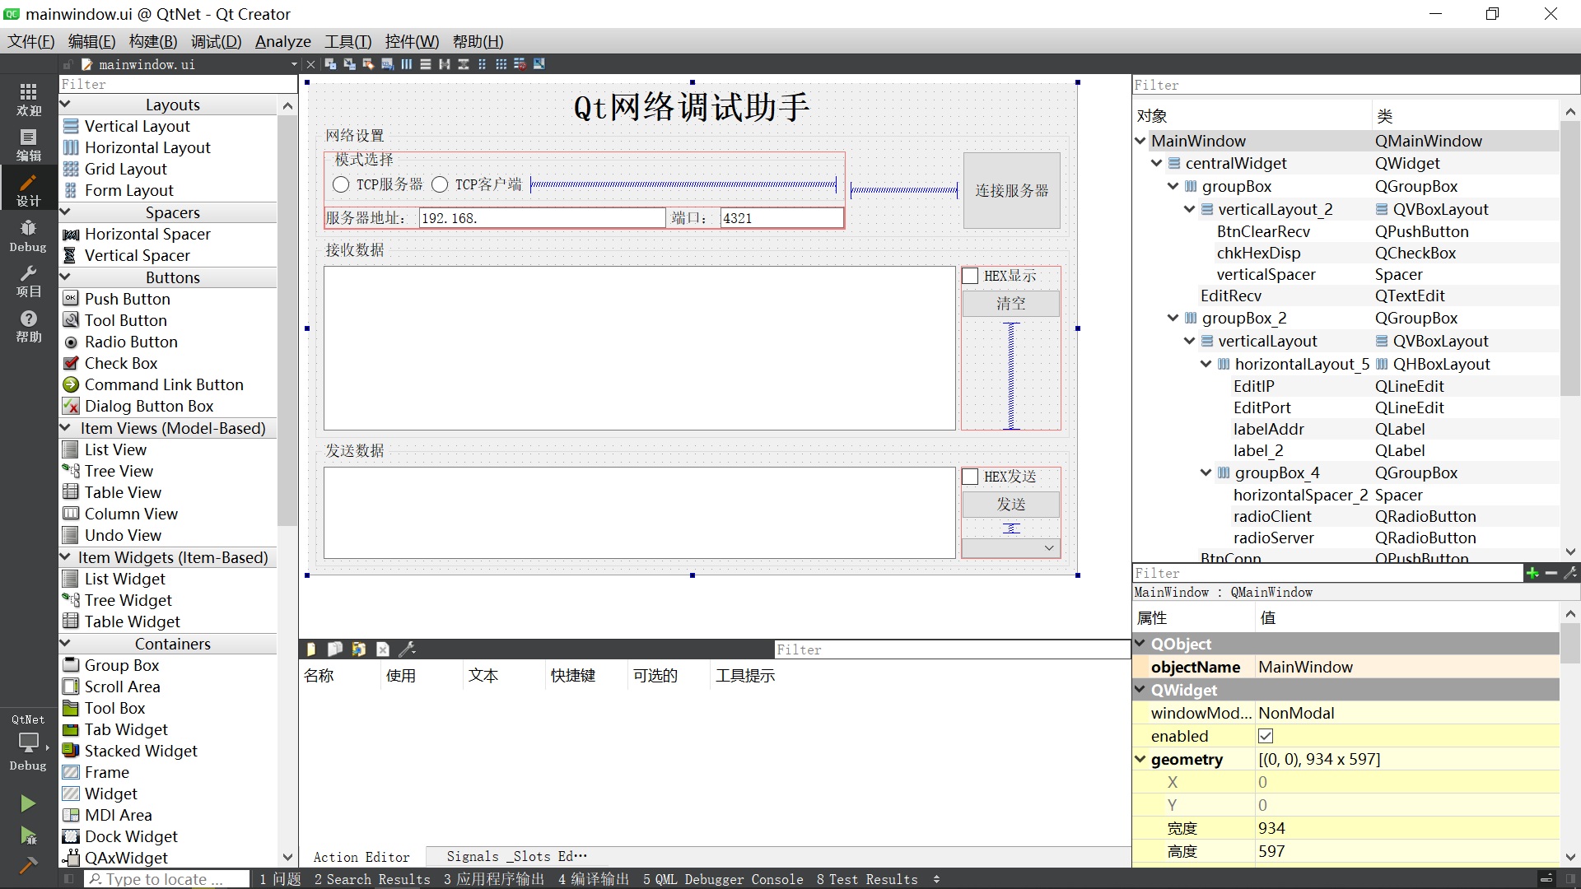Click add property plus icon

pos(1532,573)
